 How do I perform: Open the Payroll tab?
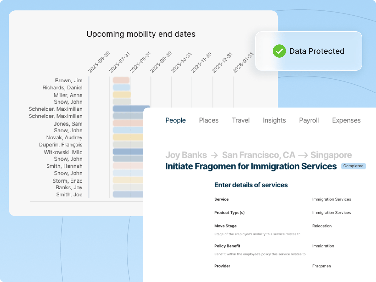pyautogui.click(x=309, y=120)
